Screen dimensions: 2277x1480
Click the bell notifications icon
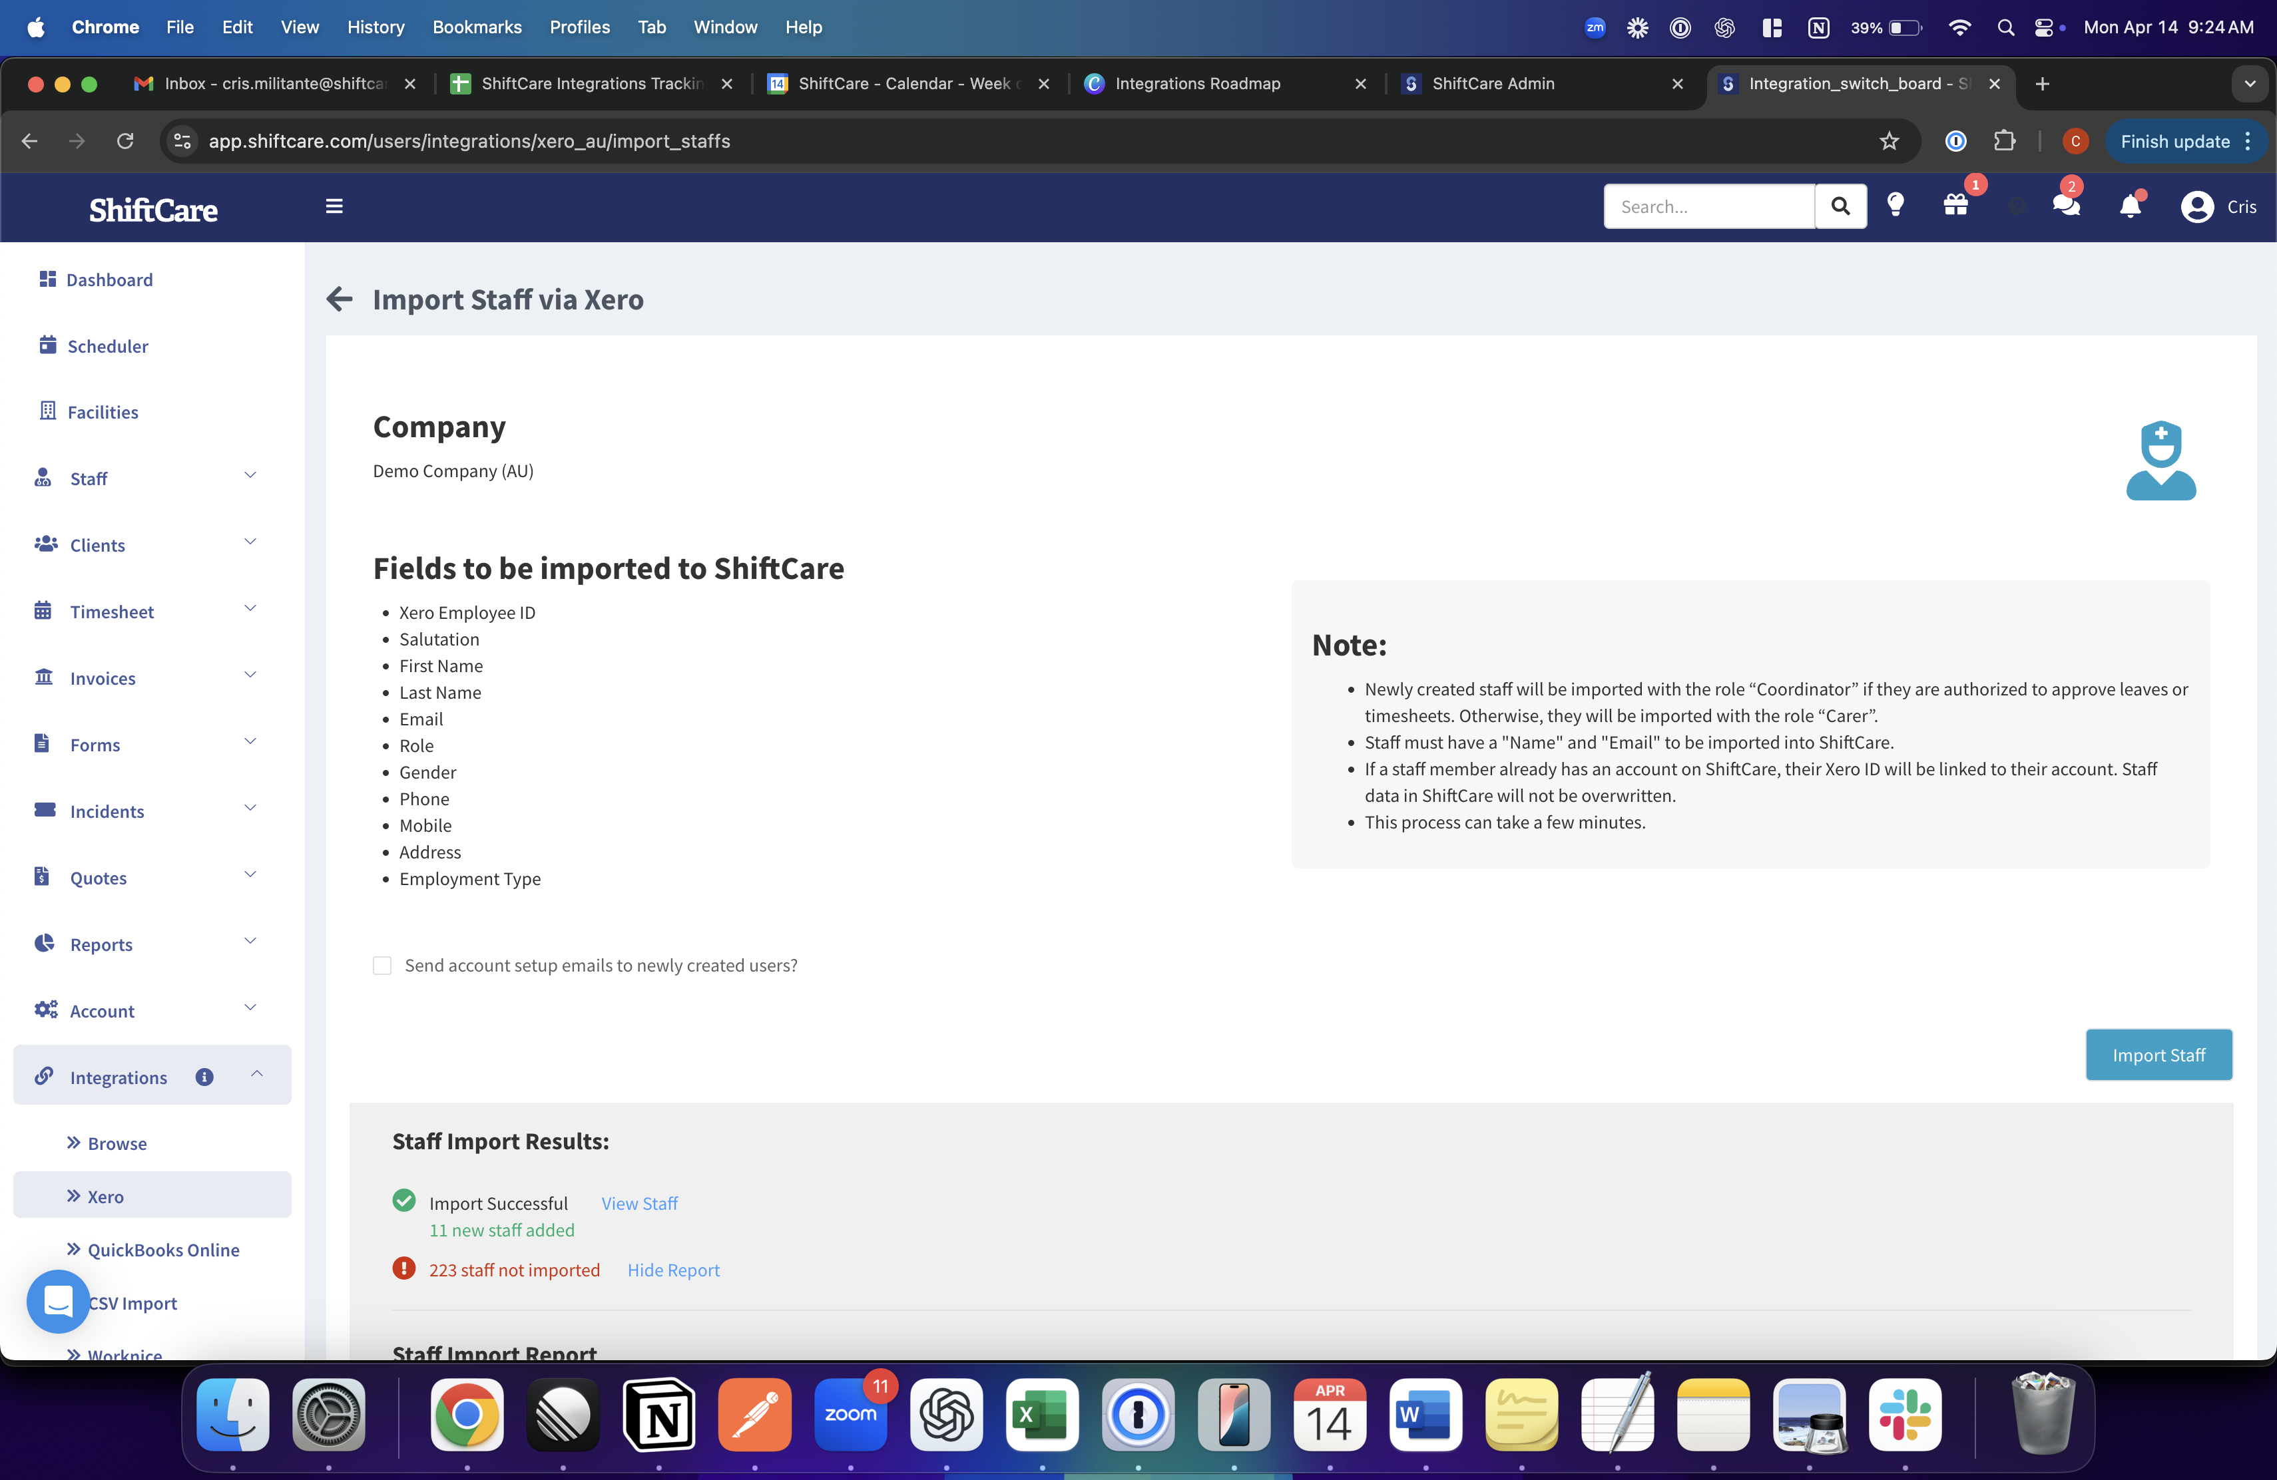(2130, 206)
